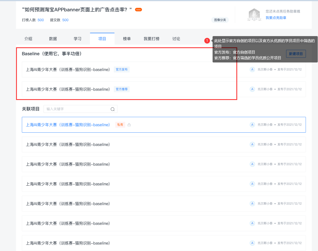Screen dimensions: 318x251
Task: Open the blue-titled private project marked 私有
Action: point(164,125)
